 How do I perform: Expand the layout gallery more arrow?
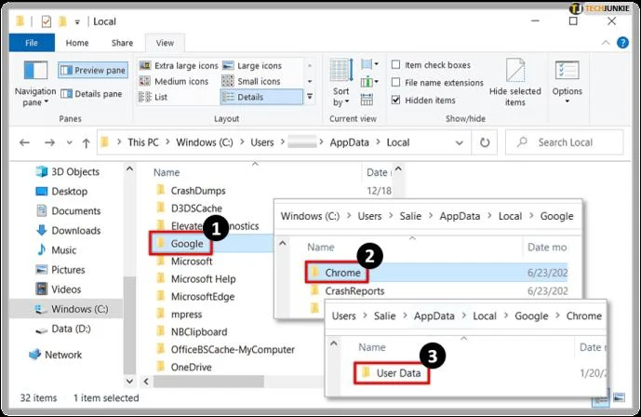(310, 97)
